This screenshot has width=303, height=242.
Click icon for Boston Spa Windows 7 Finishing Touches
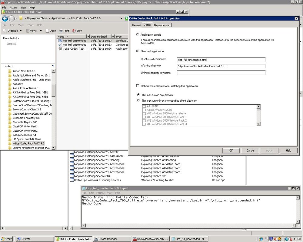point(72,180)
